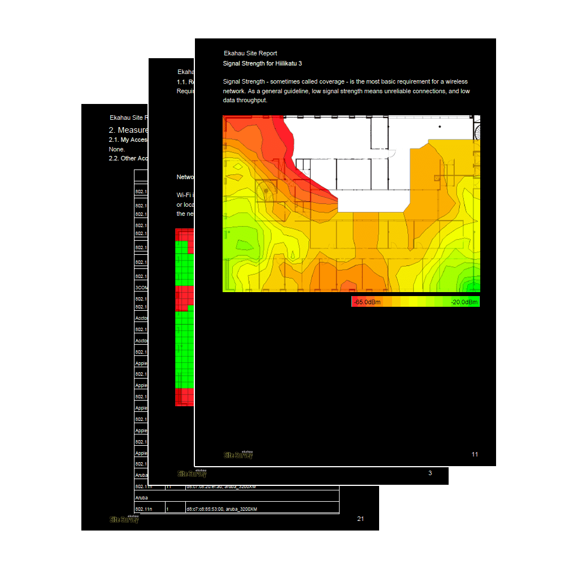Click page number 11 on front page
Viewport: 565px width, 565px height.
point(475,454)
